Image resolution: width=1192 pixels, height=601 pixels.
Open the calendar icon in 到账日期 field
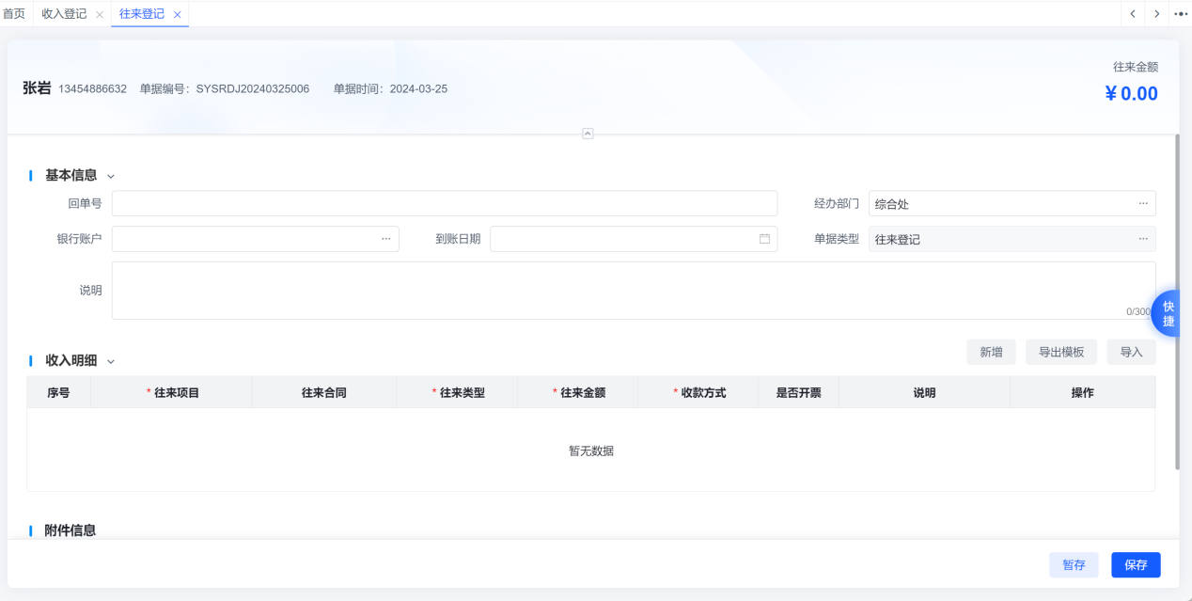pyautogui.click(x=764, y=239)
